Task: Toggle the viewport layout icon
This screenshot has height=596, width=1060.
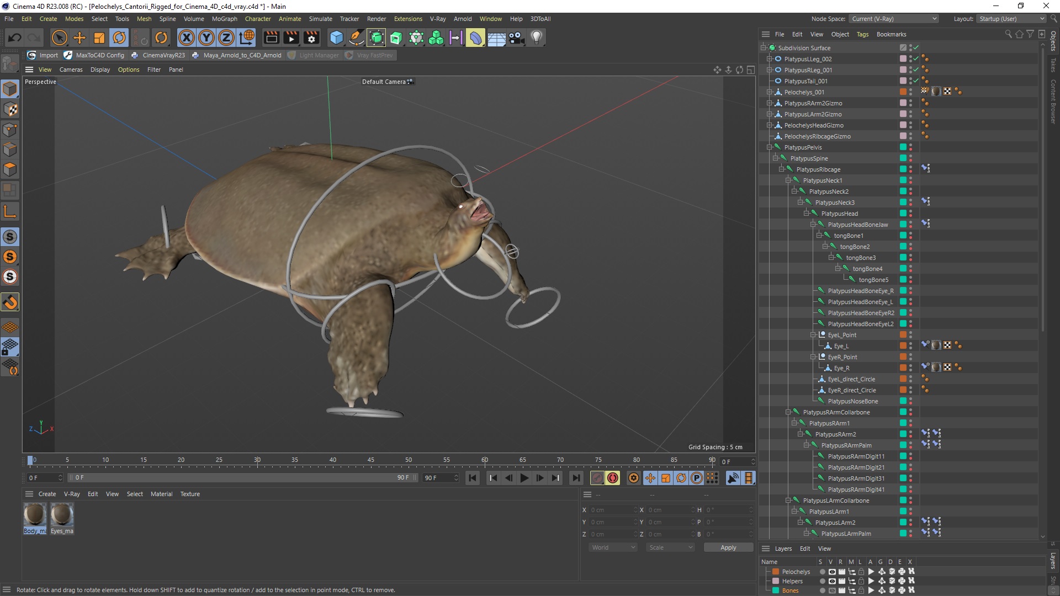Action: click(x=750, y=70)
